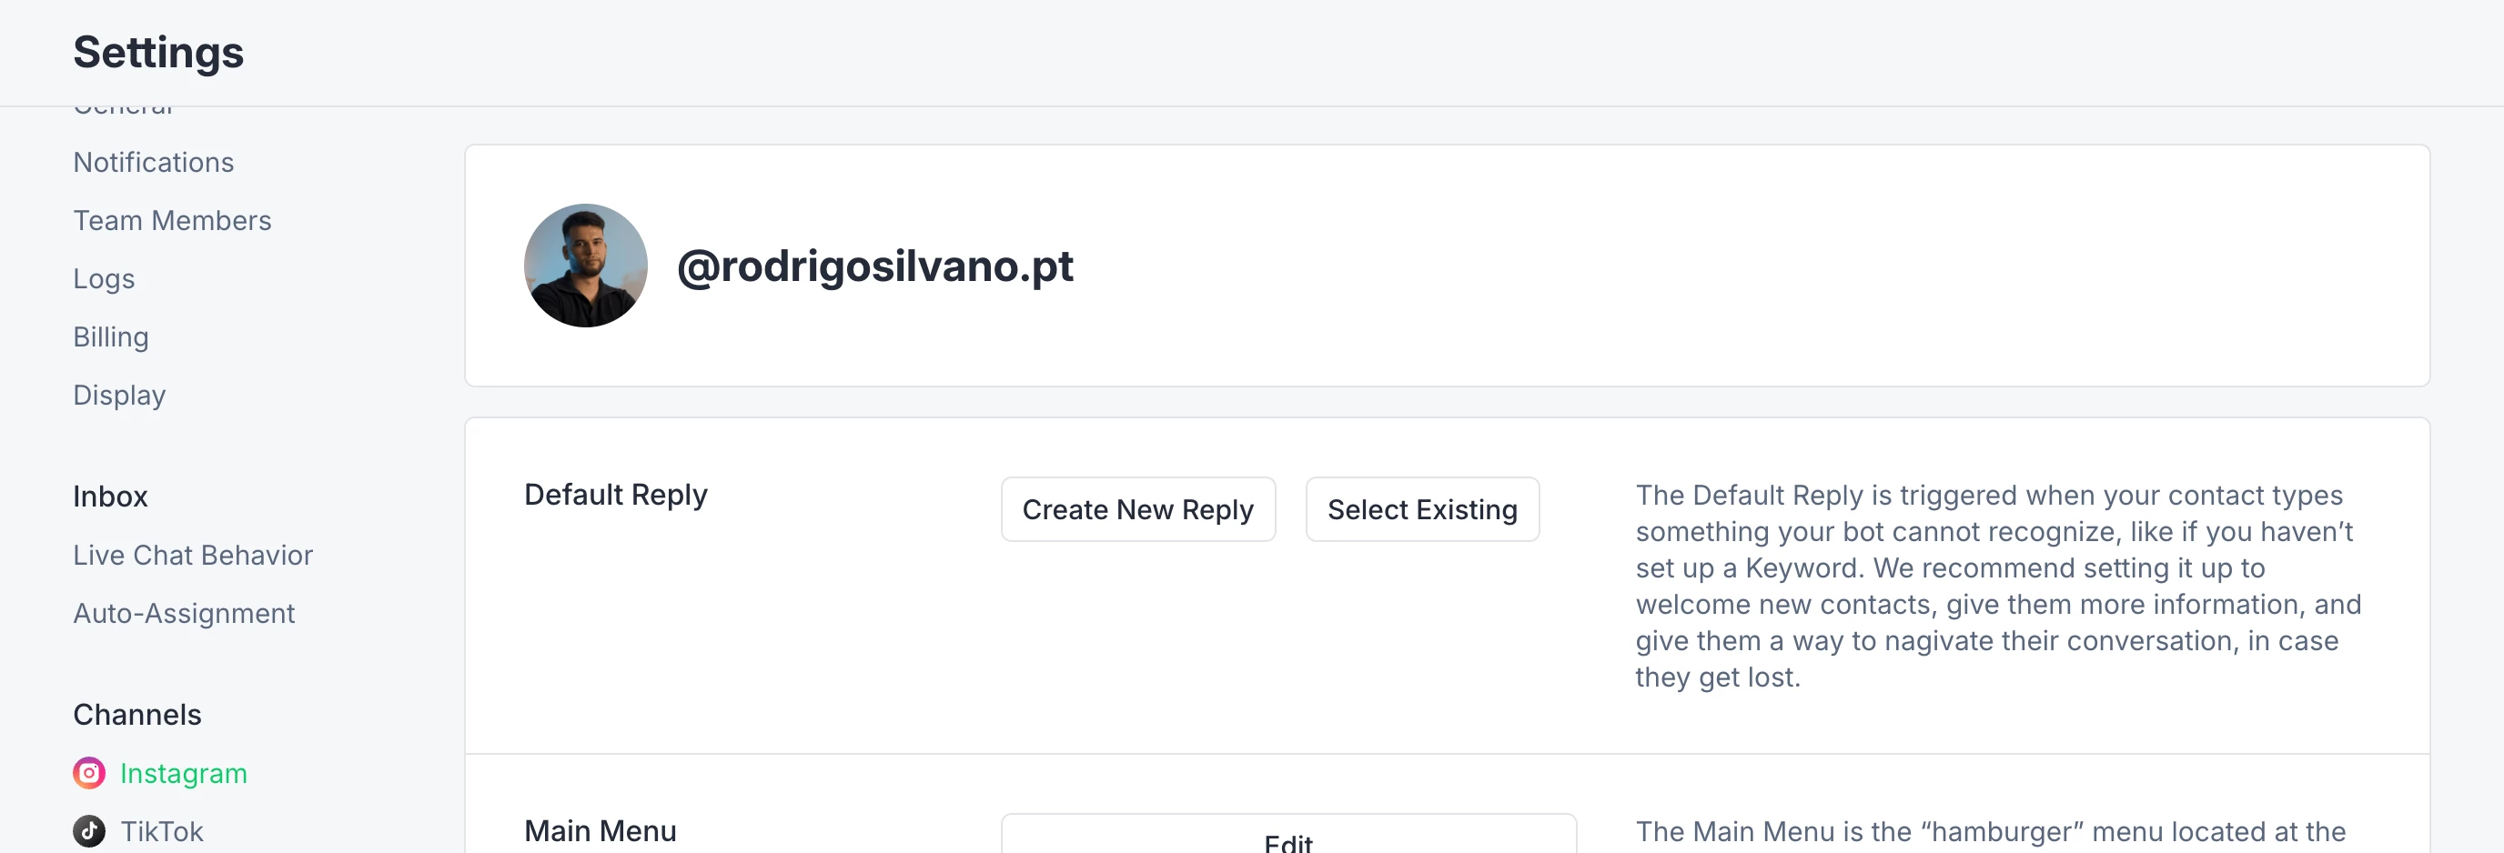Viewport: 2504px width, 853px height.
Task: Click the TikTok channel icon
Action: point(89,831)
